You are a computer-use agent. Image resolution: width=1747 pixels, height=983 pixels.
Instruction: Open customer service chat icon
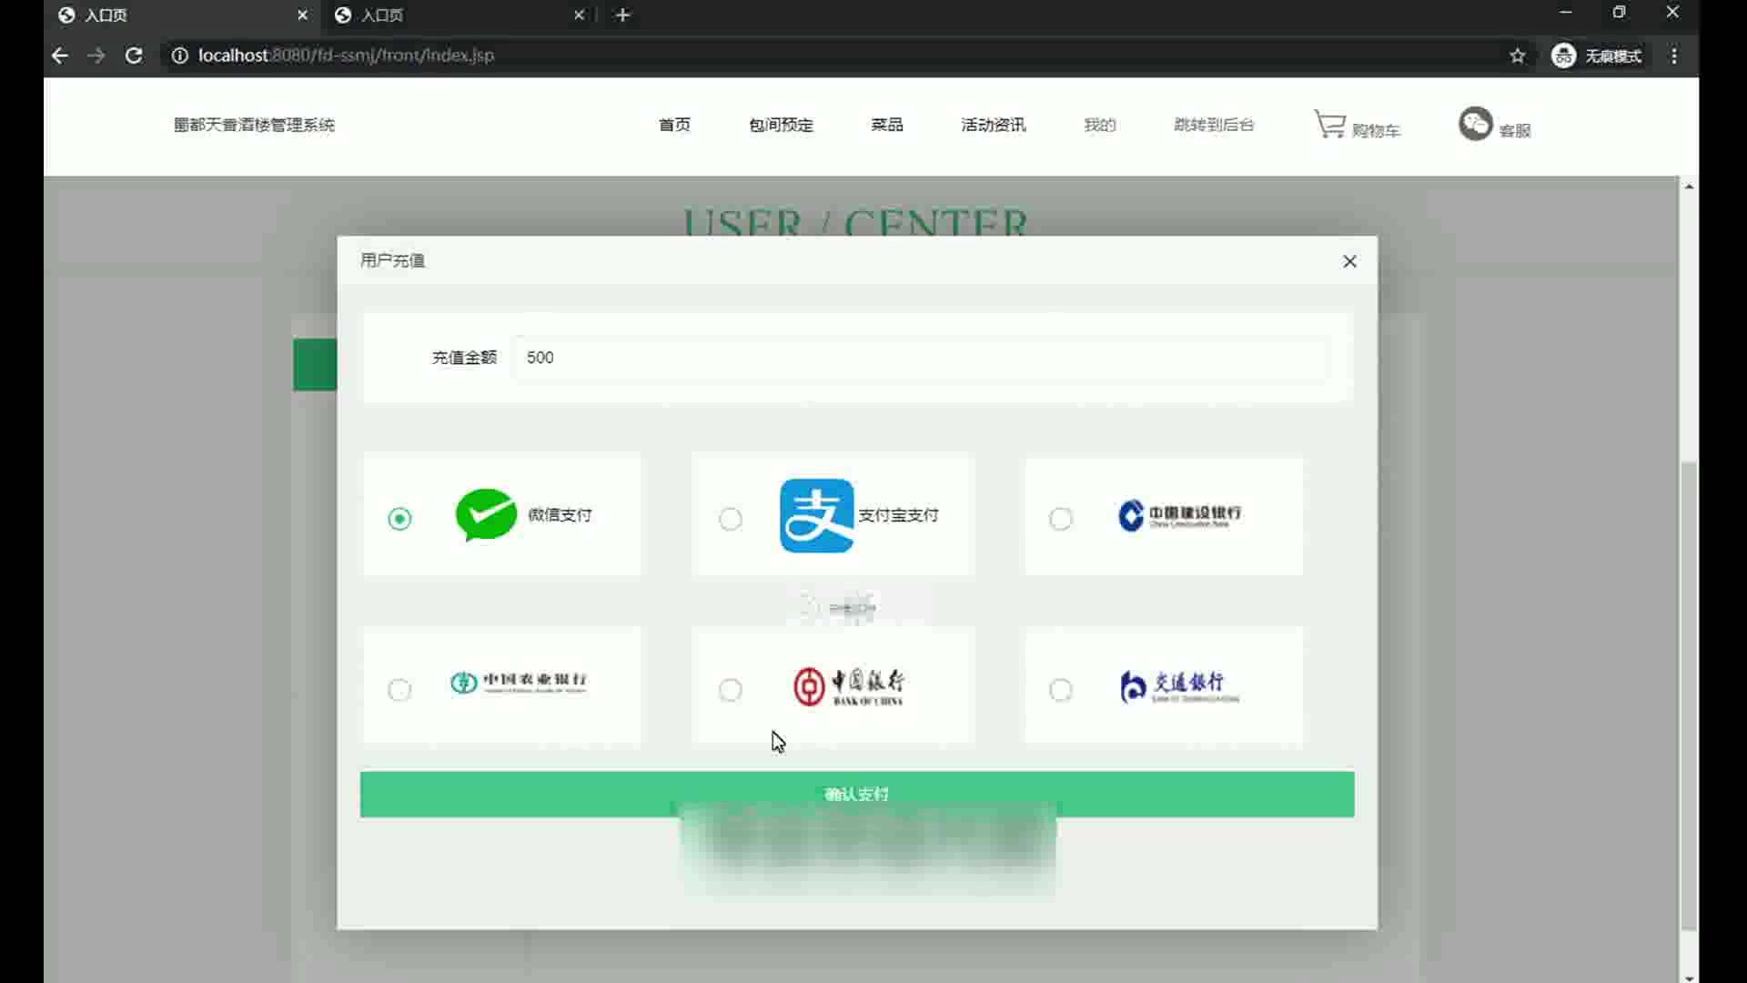1475,124
